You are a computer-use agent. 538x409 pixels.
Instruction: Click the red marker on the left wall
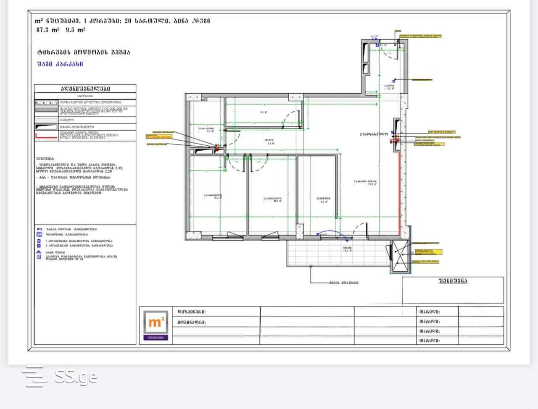[217, 147]
